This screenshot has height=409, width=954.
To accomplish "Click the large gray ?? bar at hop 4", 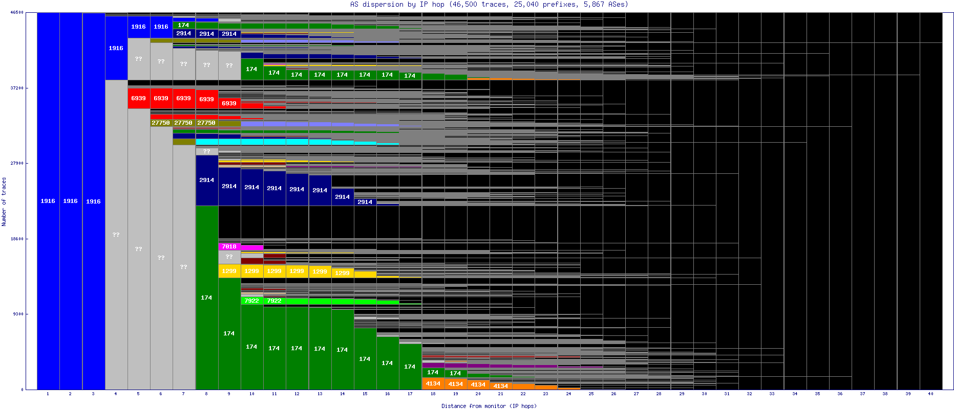I will point(116,235).
